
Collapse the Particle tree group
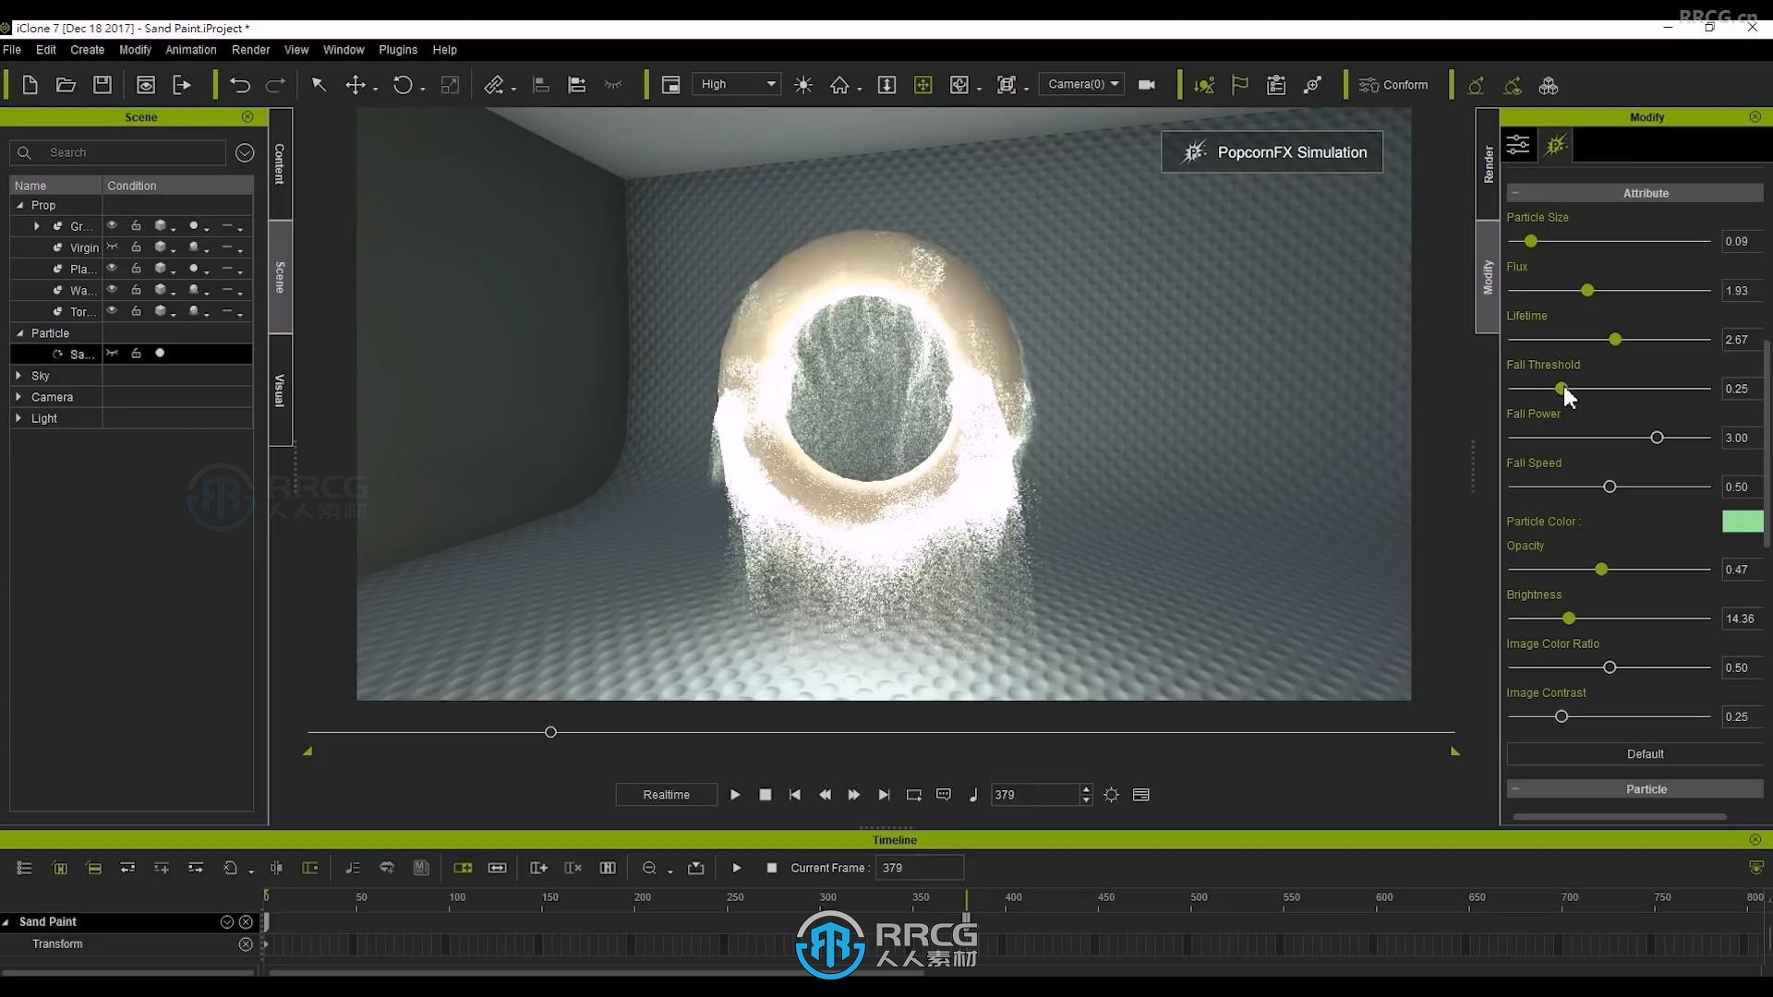[x=19, y=333]
